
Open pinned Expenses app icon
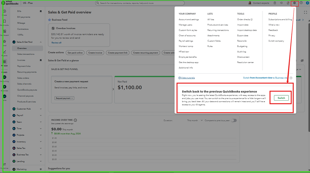[4, 87]
